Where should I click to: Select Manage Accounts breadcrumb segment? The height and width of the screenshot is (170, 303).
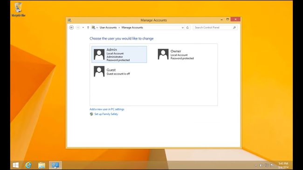[x=132, y=27]
